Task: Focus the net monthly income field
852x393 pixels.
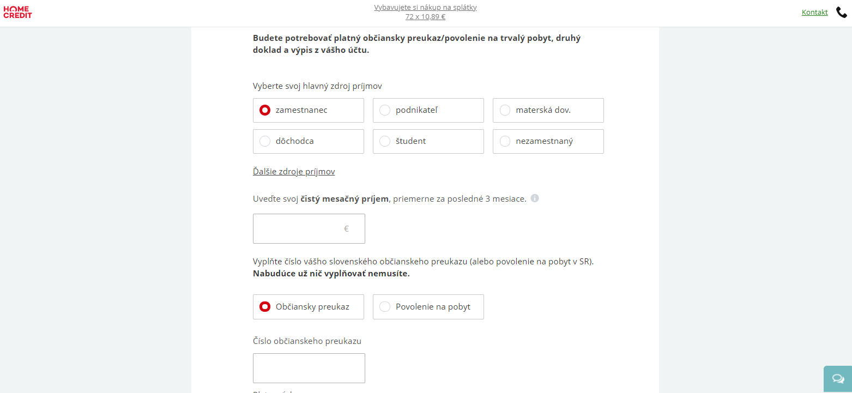Action: click(309, 229)
